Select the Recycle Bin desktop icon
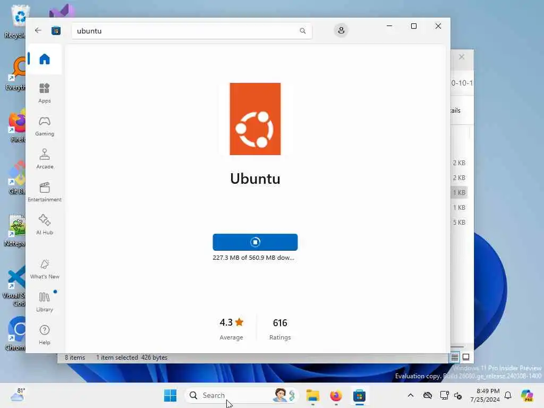The image size is (544, 408). pyautogui.click(x=15, y=21)
